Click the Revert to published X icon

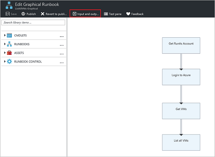pos(43,14)
